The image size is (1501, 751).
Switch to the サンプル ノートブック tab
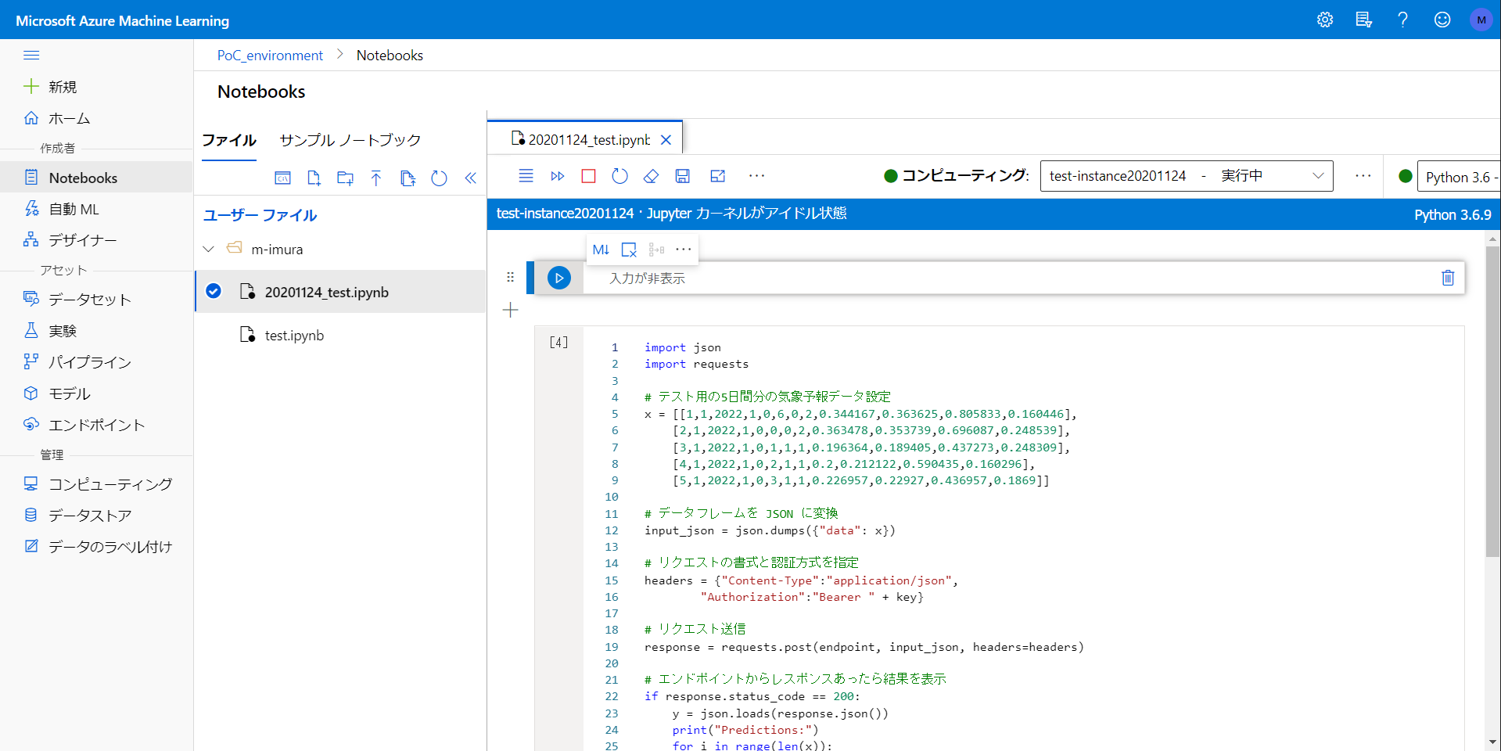coord(350,140)
